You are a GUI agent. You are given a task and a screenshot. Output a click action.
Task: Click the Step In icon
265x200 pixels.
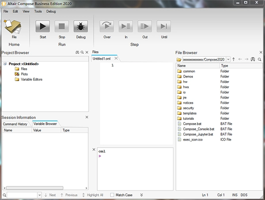126,26
